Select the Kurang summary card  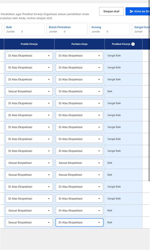pos(109,29)
